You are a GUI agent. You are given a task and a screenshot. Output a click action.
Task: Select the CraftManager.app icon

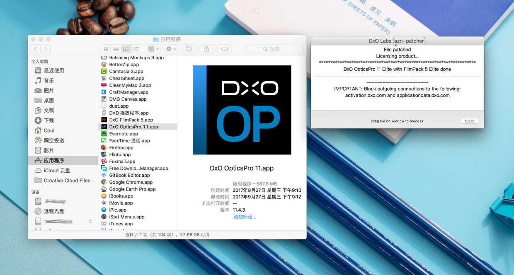(x=104, y=92)
